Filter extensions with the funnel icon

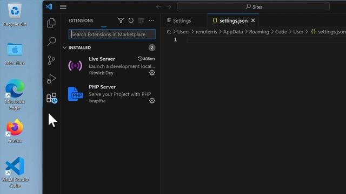pyautogui.click(x=121, y=20)
